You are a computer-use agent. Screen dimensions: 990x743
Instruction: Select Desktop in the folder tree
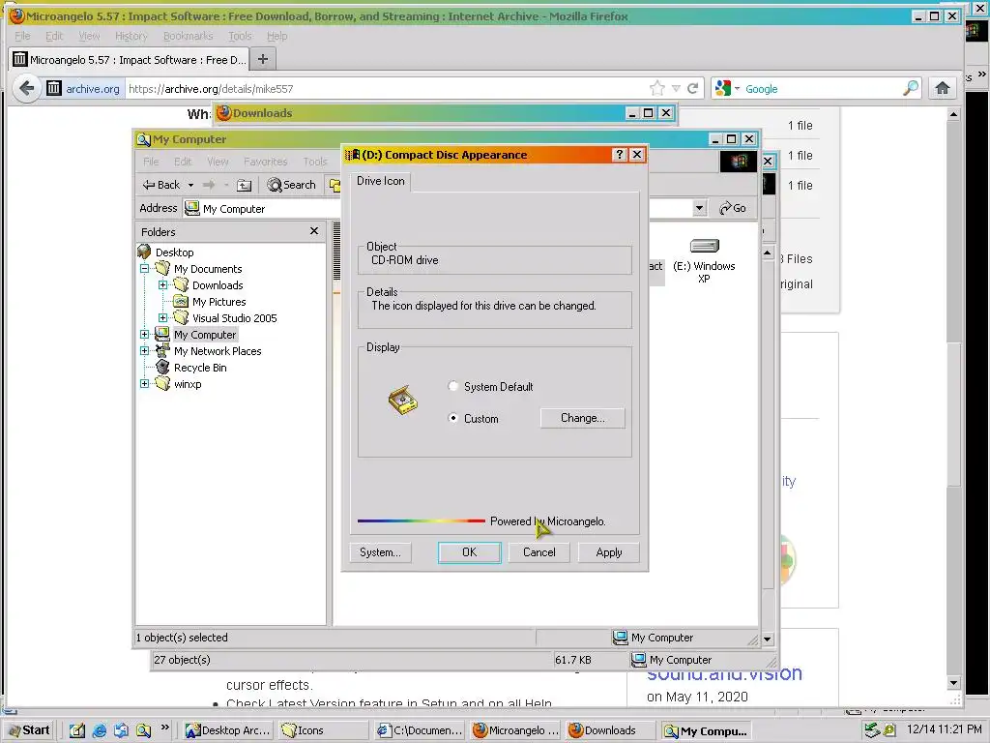click(x=174, y=253)
